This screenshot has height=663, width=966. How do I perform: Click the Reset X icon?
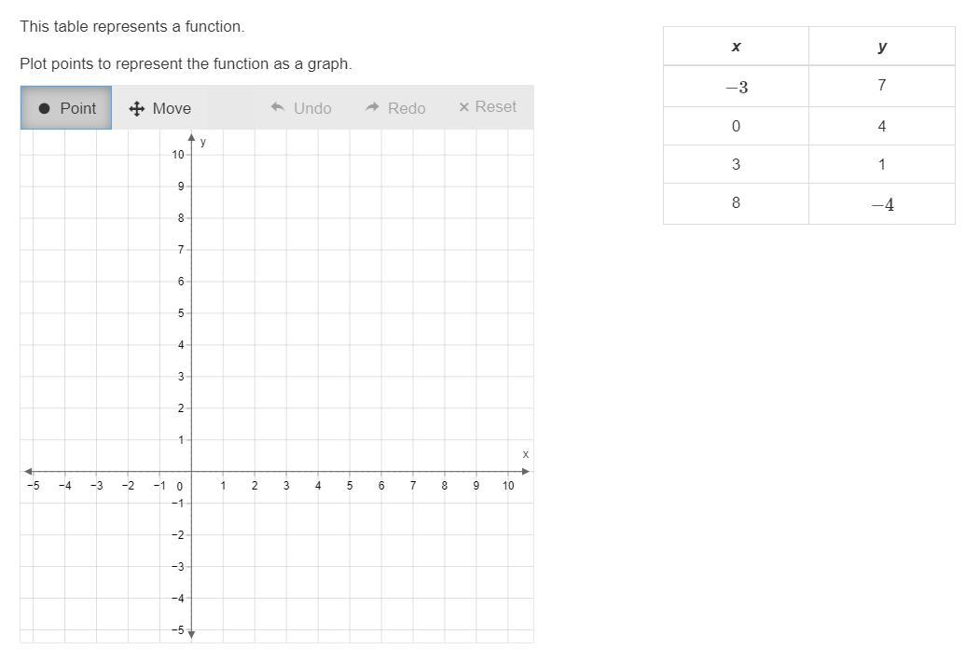pyautogui.click(x=464, y=107)
